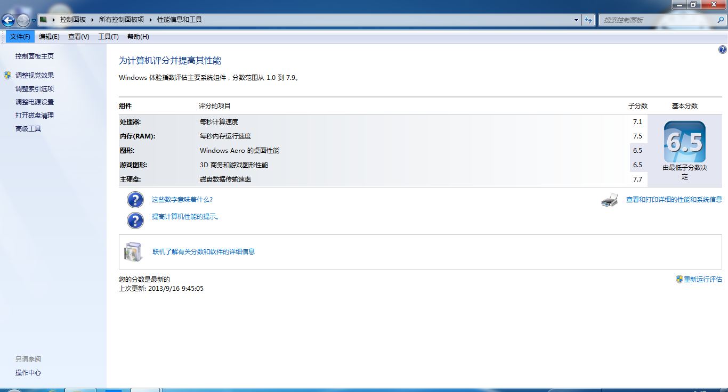Open 这些数字意味着什么? link

tap(182, 199)
